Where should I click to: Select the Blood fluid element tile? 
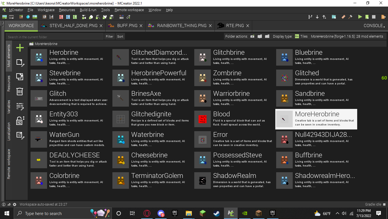coord(234,119)
